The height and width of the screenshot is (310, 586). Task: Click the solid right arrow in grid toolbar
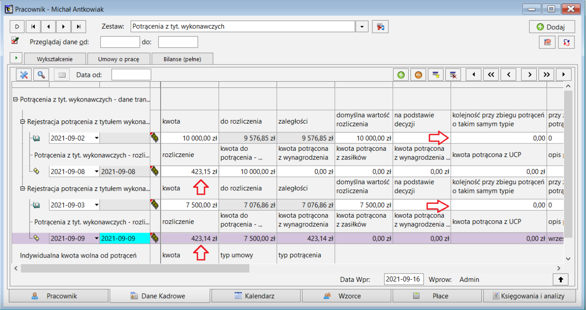coord(564,75)
